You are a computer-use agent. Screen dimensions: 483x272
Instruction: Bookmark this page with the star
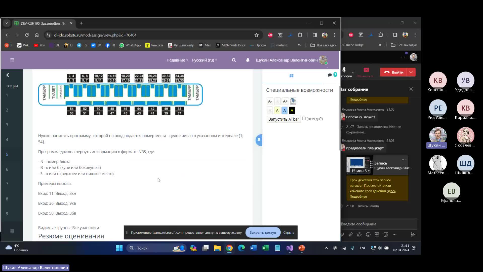click(x=256, y=35)
